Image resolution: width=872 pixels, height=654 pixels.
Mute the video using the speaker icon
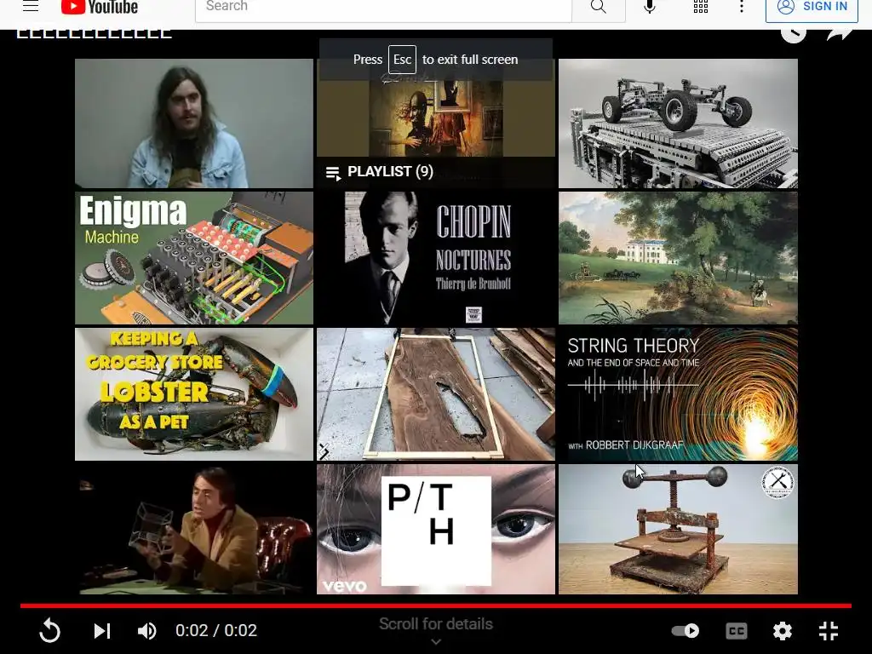(x=147, y=631)
